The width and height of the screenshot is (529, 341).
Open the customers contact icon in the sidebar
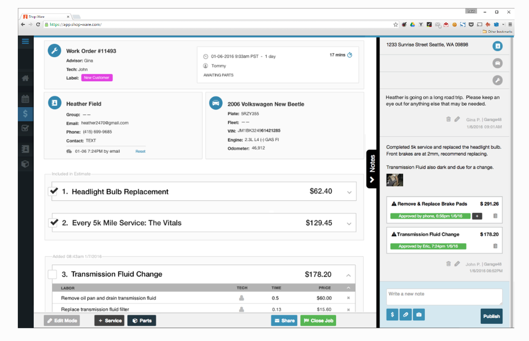25,149
